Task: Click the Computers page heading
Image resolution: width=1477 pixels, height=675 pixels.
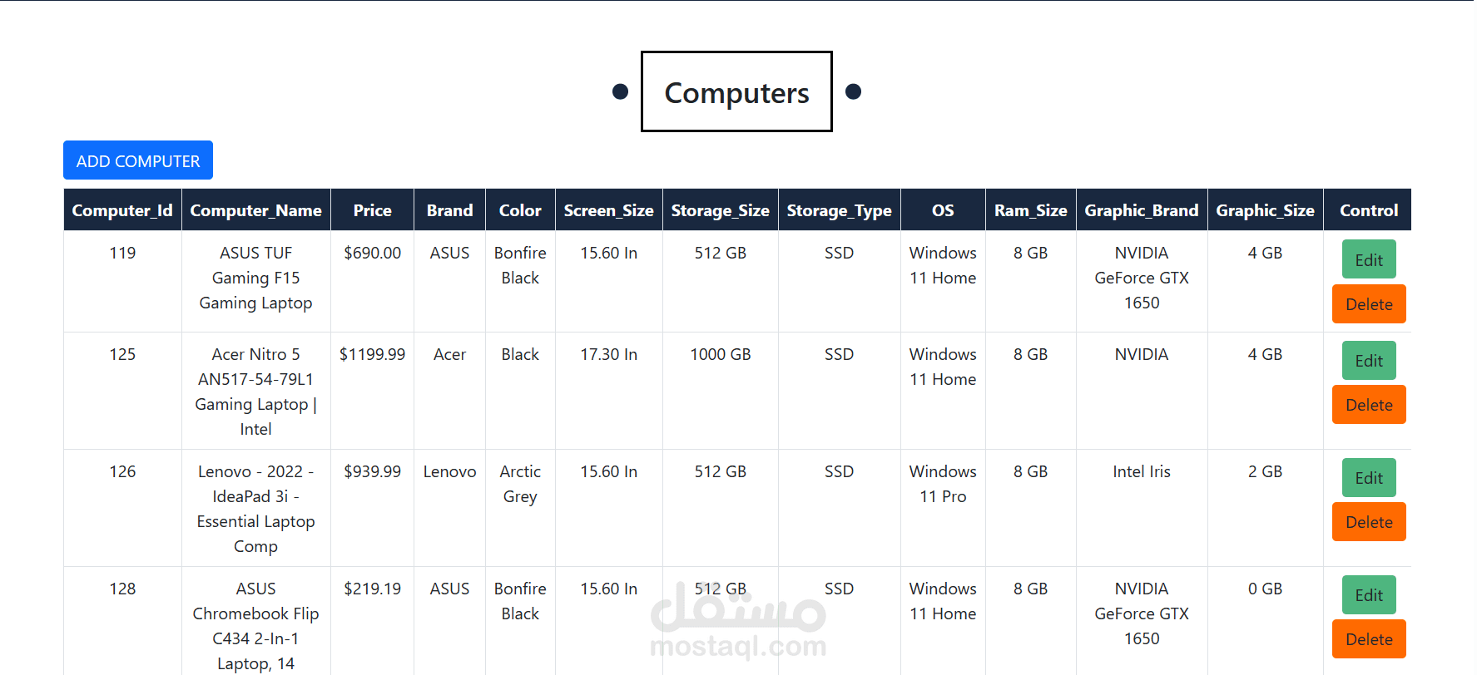Action: 736,92
